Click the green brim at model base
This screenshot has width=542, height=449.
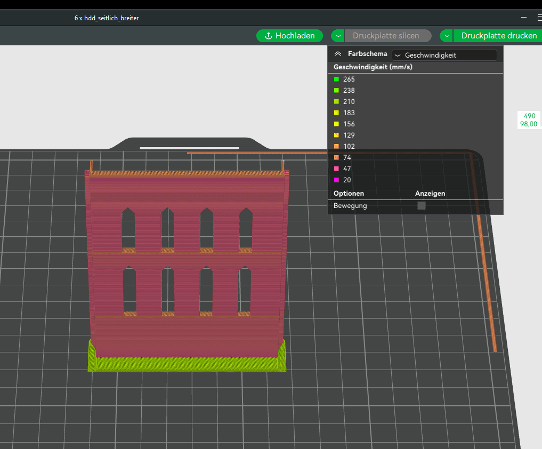(x=187, y=364)
